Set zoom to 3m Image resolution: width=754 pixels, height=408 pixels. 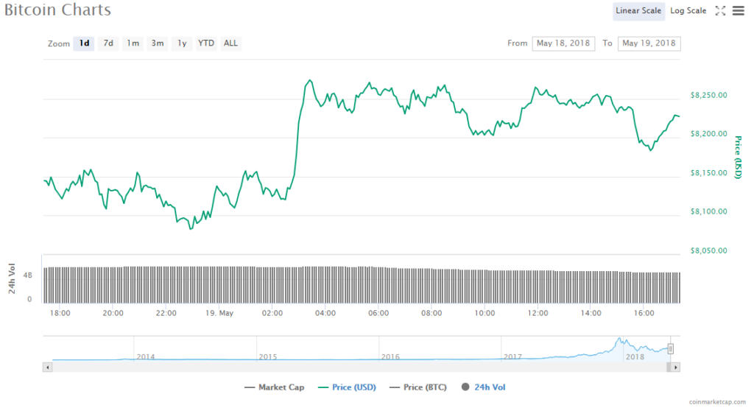click(158, 43)
